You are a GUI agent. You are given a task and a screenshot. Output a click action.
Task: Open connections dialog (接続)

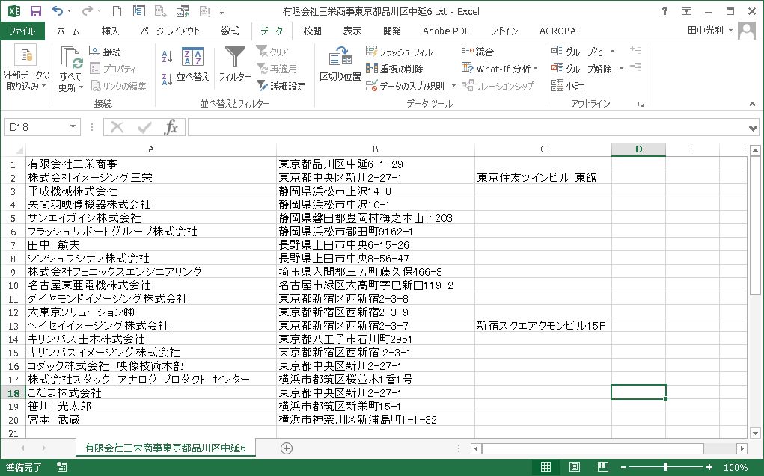coord(106,51)
